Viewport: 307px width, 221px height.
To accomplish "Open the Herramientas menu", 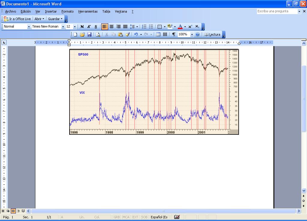I will pyautogui.click(x=88, y=11).
